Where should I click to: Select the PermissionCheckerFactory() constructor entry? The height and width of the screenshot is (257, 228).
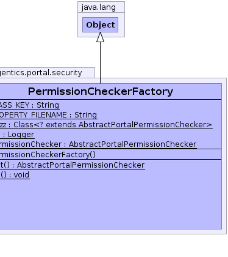click(x=48, y=154)
